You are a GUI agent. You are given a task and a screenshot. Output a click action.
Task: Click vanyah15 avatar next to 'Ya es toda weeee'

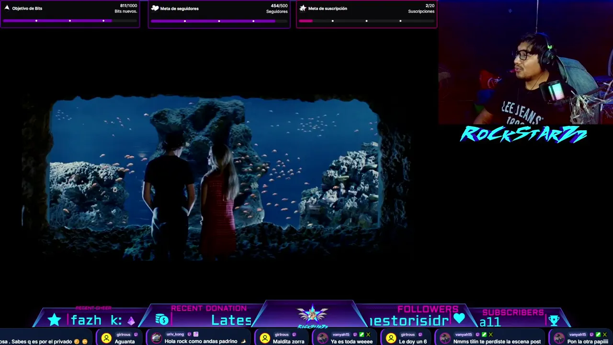point(322,338)
